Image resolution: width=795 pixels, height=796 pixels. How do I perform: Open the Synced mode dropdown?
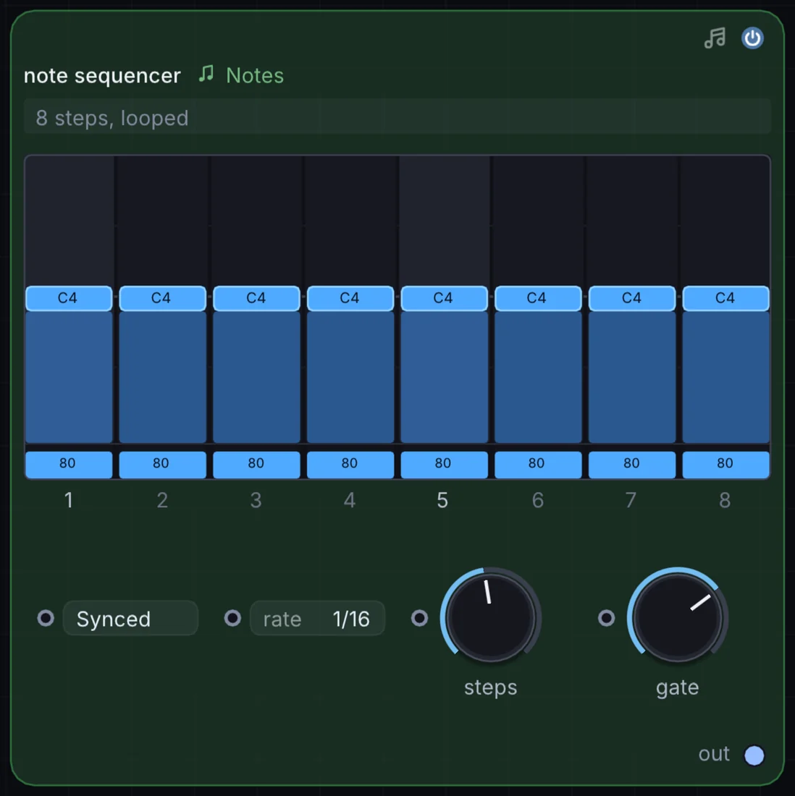[130, 618]
